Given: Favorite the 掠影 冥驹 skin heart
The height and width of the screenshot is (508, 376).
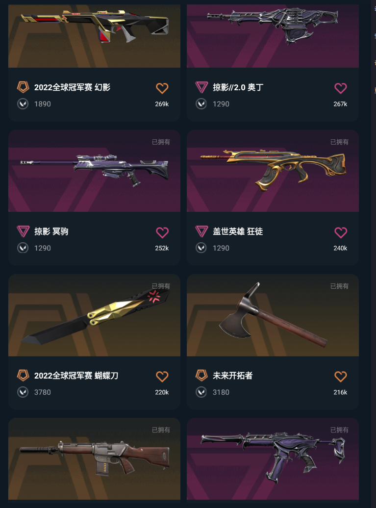Looking at the screenshot, I should pos(162,232).
